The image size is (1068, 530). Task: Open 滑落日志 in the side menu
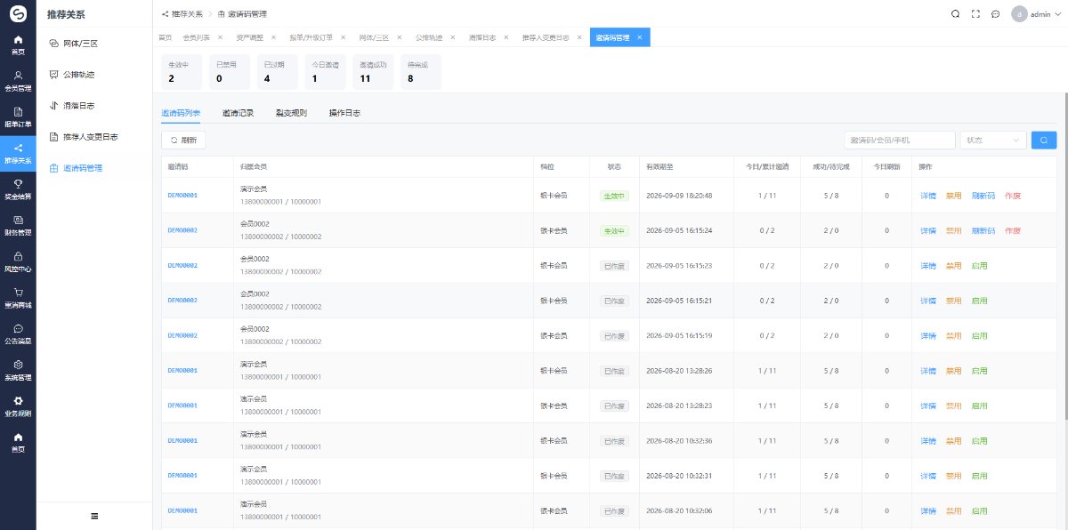pos(94,105)
